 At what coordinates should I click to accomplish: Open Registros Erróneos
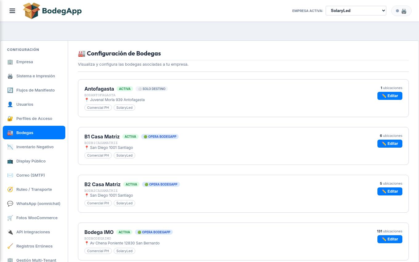coord(34,246)
